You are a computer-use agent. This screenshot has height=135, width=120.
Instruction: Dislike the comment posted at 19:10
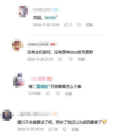coord(65,129)
